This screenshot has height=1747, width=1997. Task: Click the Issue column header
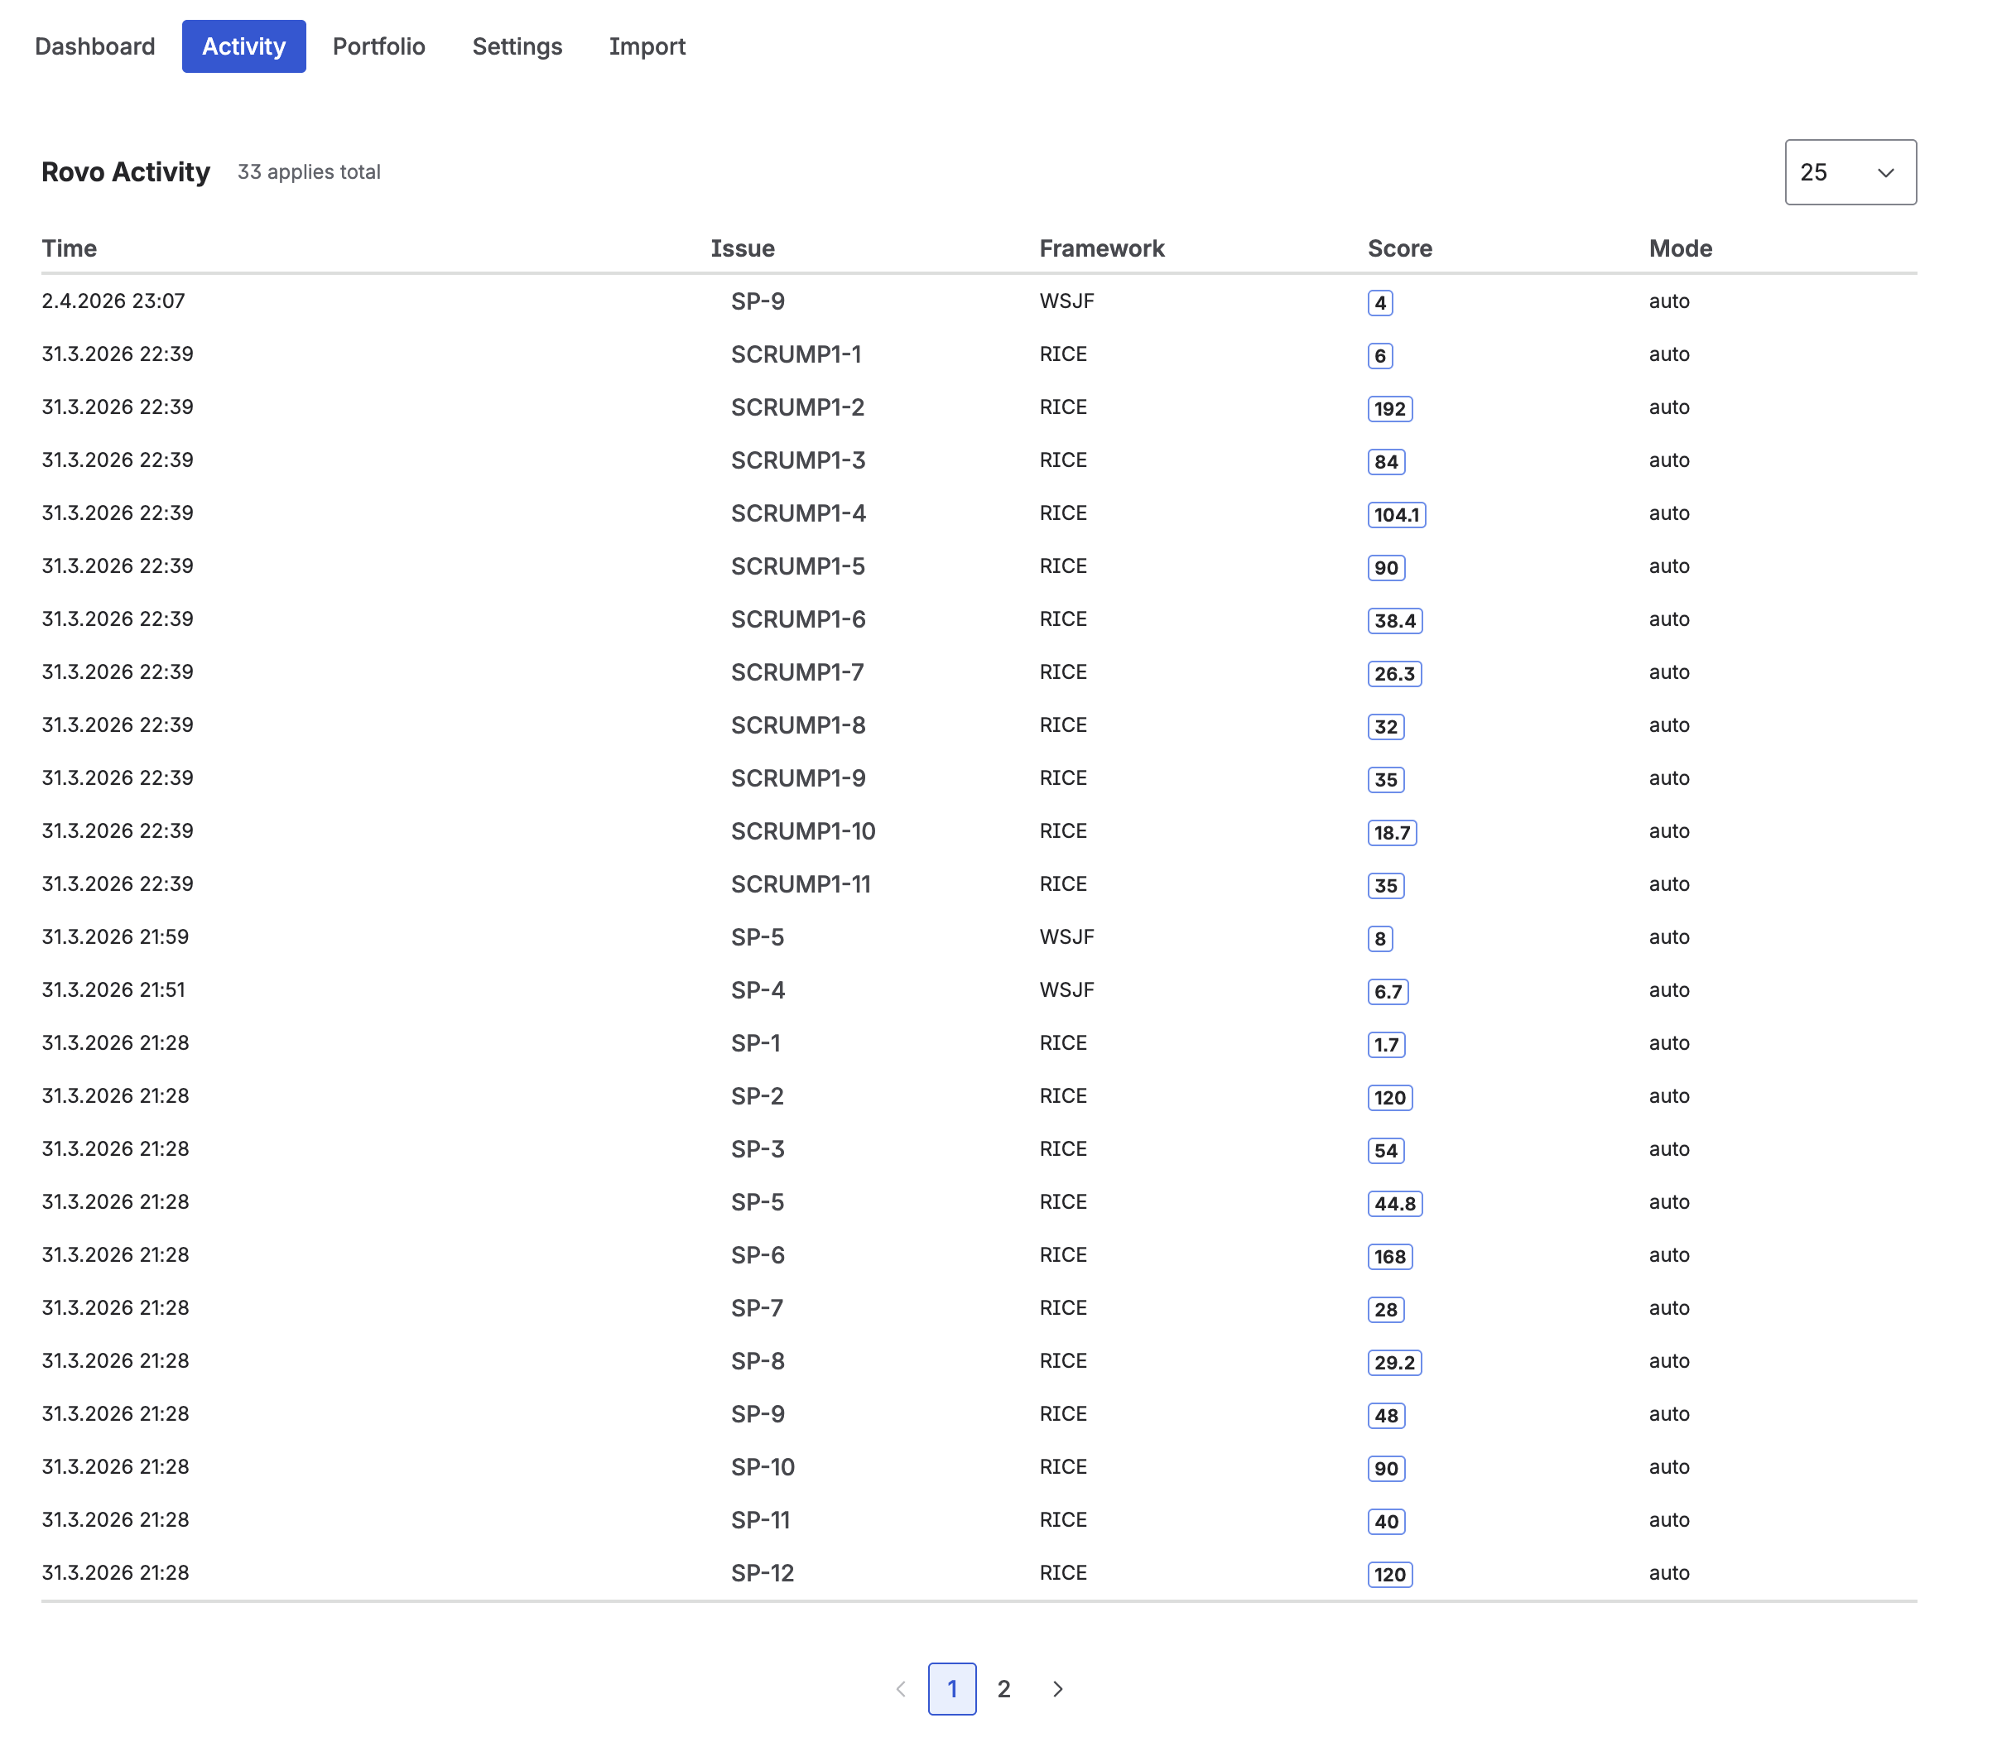click(743, 248)
